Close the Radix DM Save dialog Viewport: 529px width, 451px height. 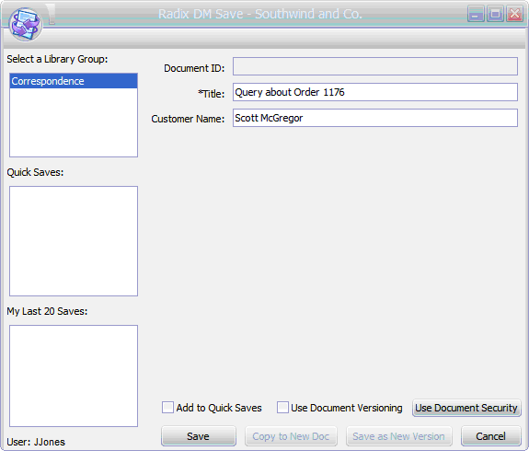pyautogui.click(x=514, y=14)
